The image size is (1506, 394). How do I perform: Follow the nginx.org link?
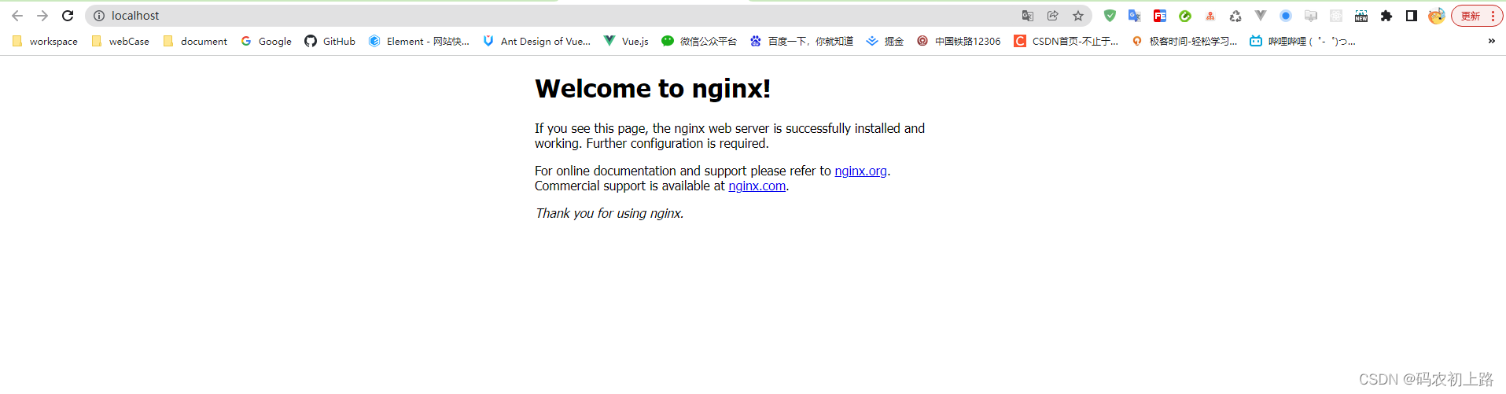860,171
